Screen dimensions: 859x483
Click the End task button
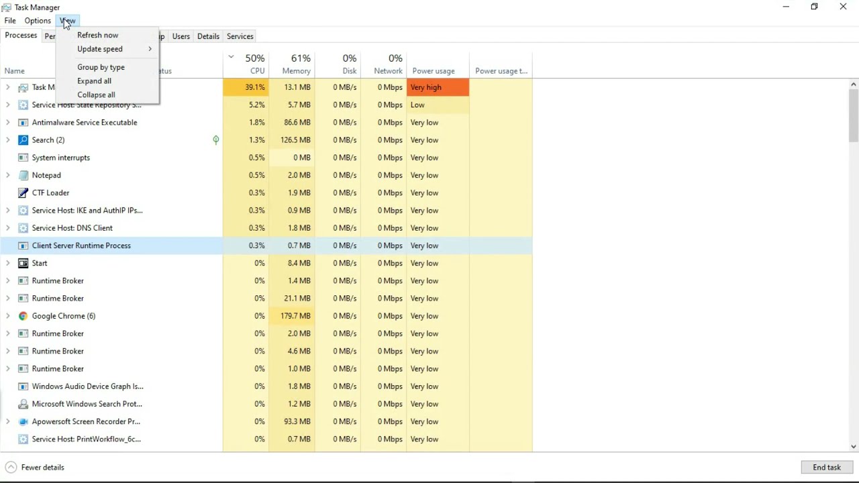[827, 468]
